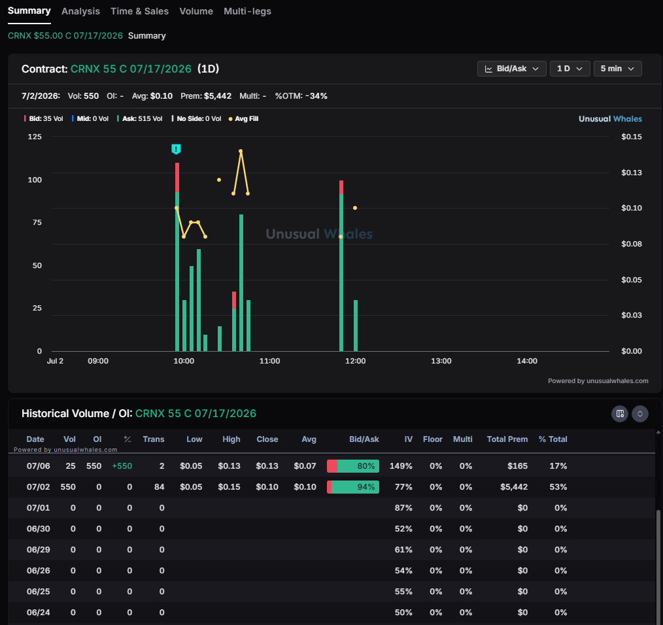Click the chart icon in Bid/Ask selector
663x625 pixels.
pos(488,69)
